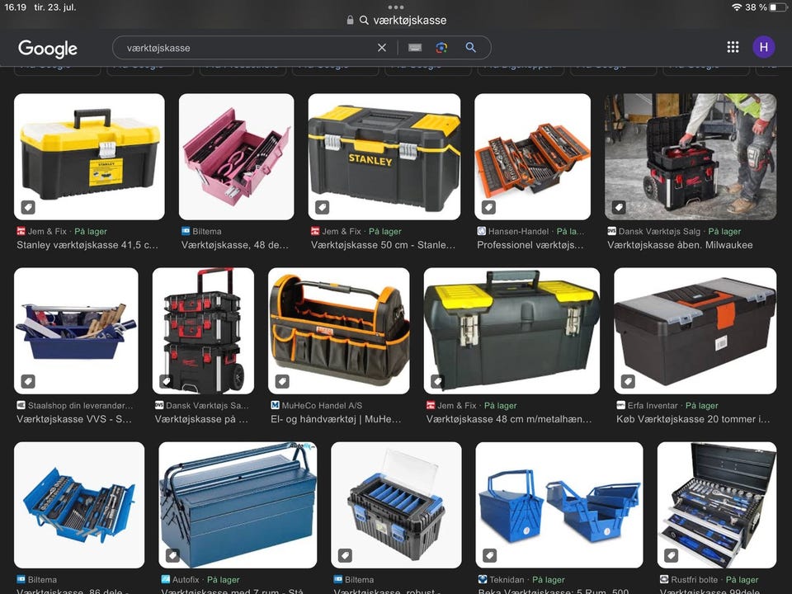The image size is (792, 594).
Task: Click the Teknidan source label
Action: coord(507,580)
